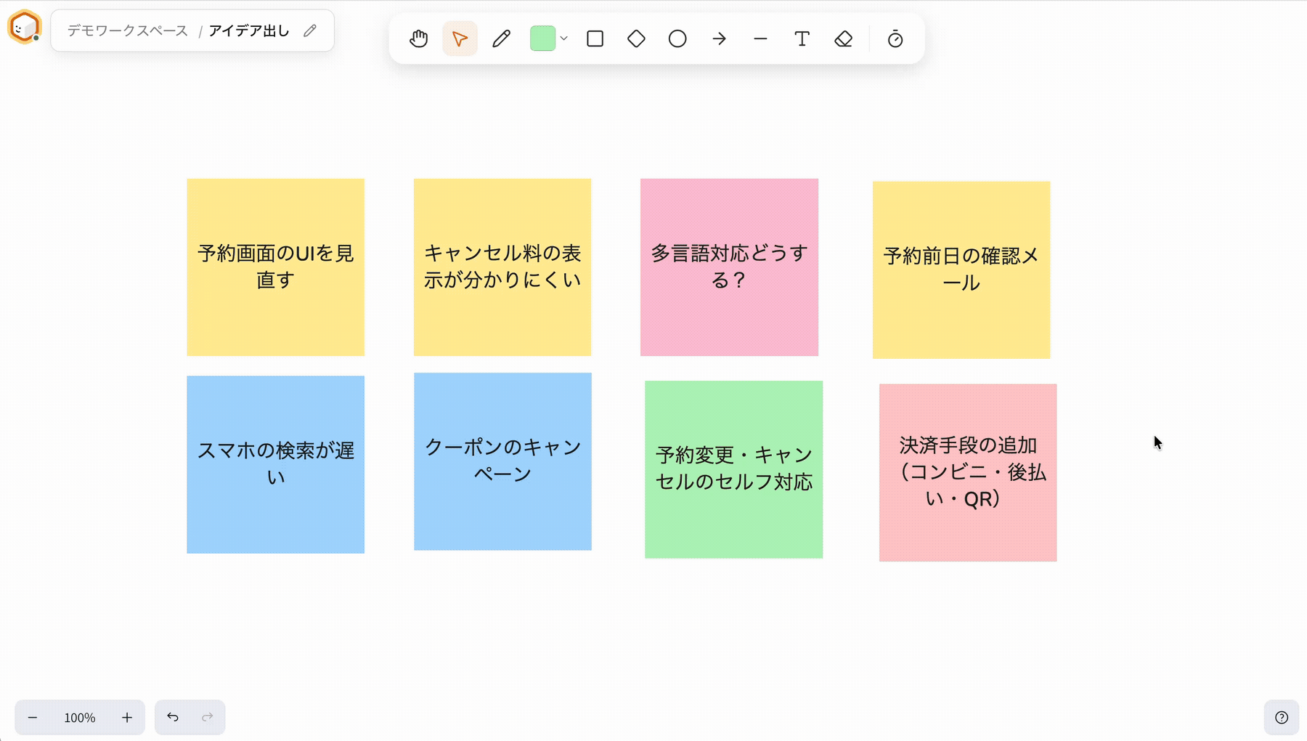Select the Ellipse shape tool
The height and width of the screenshot is (741, 1307).
pyautogui.click(x=677, y=39)
